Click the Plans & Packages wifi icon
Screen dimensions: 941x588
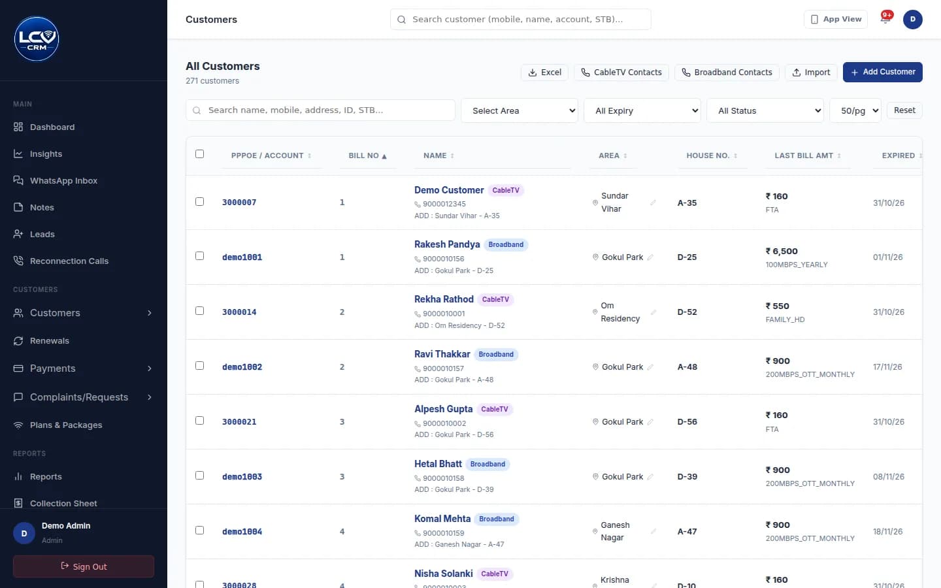[18, 425]
